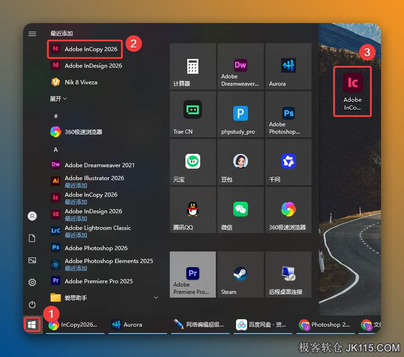Image resolution: width=404 pixels, height=357 pixels.
Task: Expand the recently added list with 展开
Action: click(x=58, y=99)
